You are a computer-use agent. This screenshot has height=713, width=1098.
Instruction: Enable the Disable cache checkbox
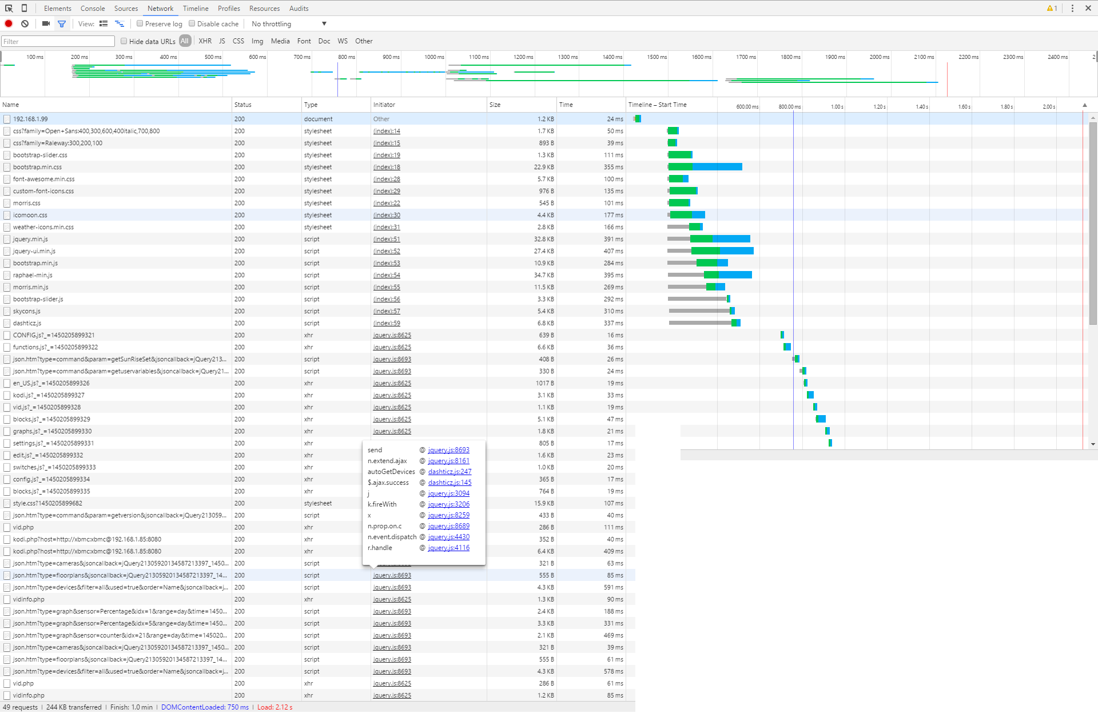pos(192,23)
